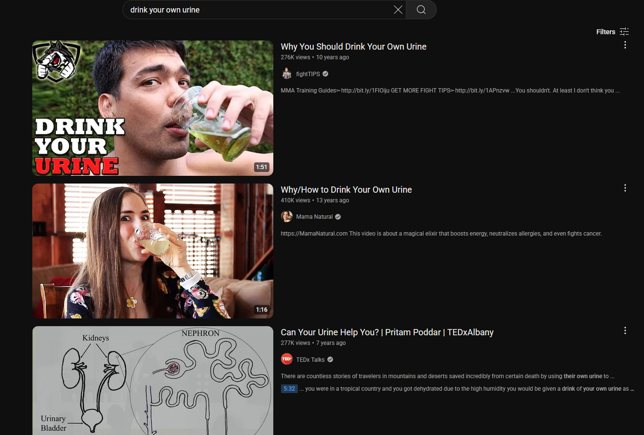Click the verified badge beside fightTIPS
The width and height of the screenshot is (644, 435).
[325, 74]
